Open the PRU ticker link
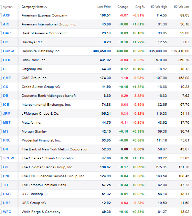Image resolution: width=192 pixels, height=216 pixels. [x=7, y=140]
